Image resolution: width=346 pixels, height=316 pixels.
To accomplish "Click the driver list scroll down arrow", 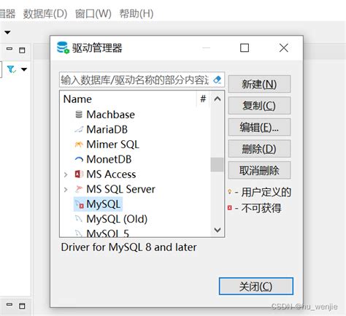I will 218,230.
